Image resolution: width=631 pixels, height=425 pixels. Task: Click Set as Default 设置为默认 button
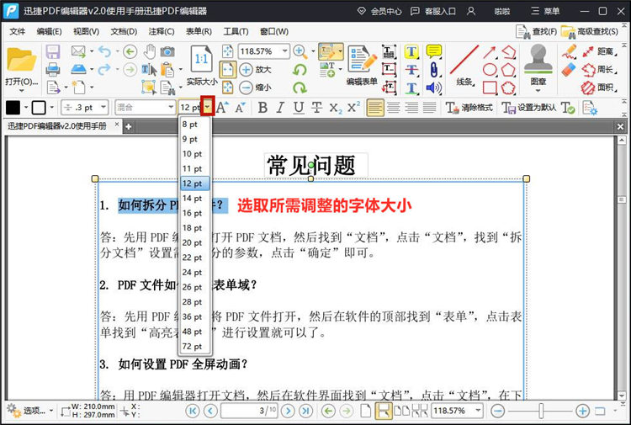pos(529,108)
